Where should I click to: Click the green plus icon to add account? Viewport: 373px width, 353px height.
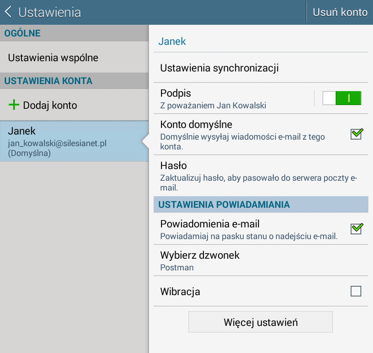(x=14, y=105)
